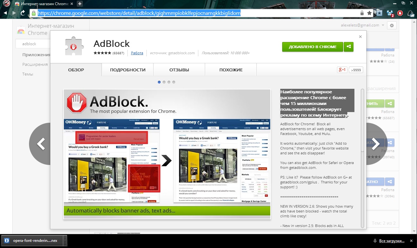Click the NEW IN VERSION 2.6 paragraph
Image resolution: width=417 pixels, height=248 pixels.
click(317, 211)
